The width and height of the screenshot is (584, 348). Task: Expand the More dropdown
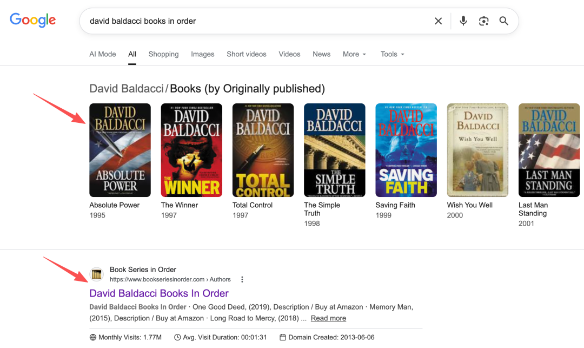(x=354, y=54)
